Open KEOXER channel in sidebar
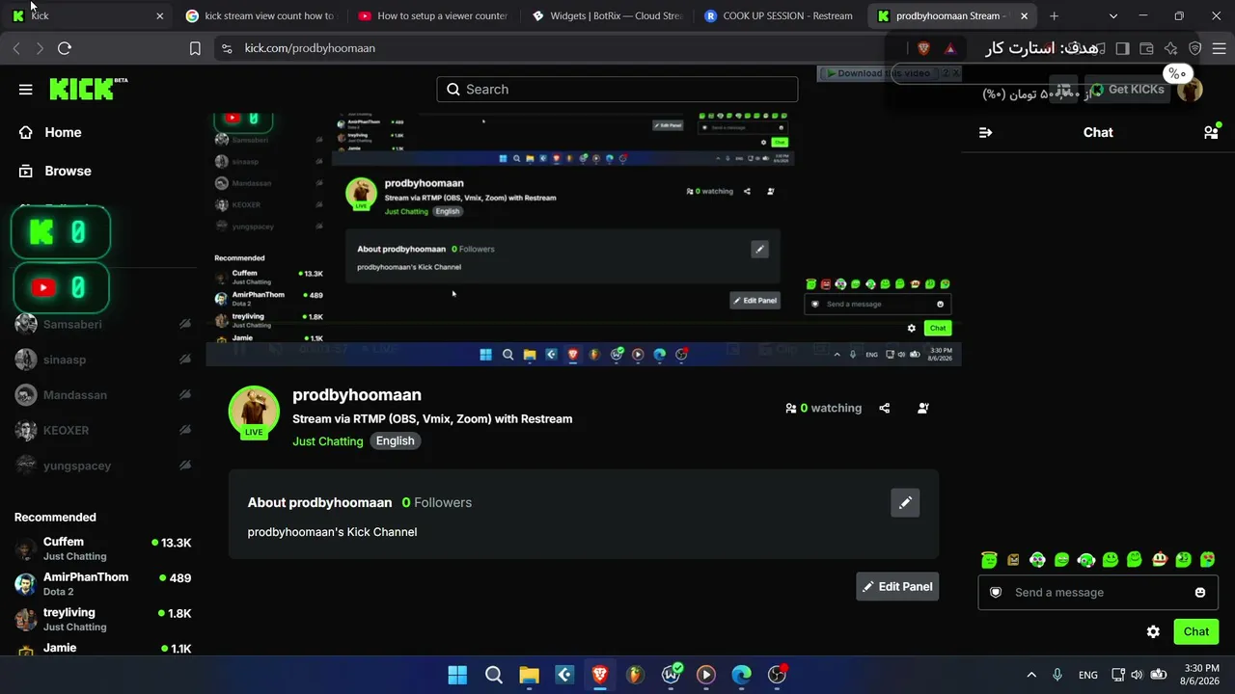This screenshot has height=694, width=1235. (x=103, y=431)
